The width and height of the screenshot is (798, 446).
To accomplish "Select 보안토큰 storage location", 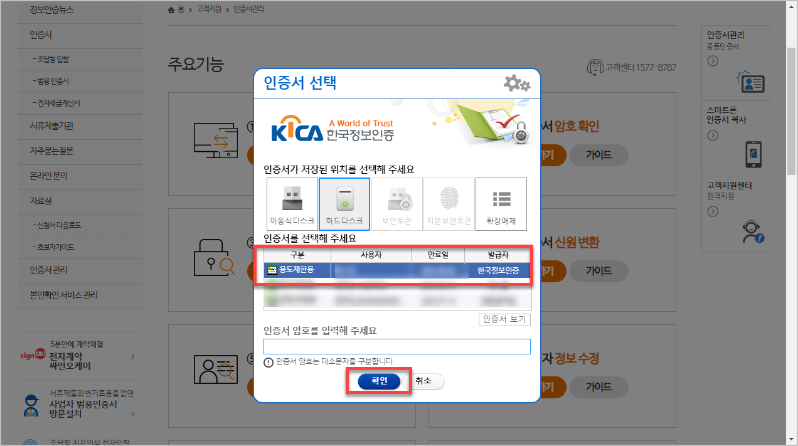I will [396, 204].
